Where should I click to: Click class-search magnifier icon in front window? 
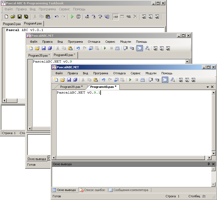click(x=173, y=80)
